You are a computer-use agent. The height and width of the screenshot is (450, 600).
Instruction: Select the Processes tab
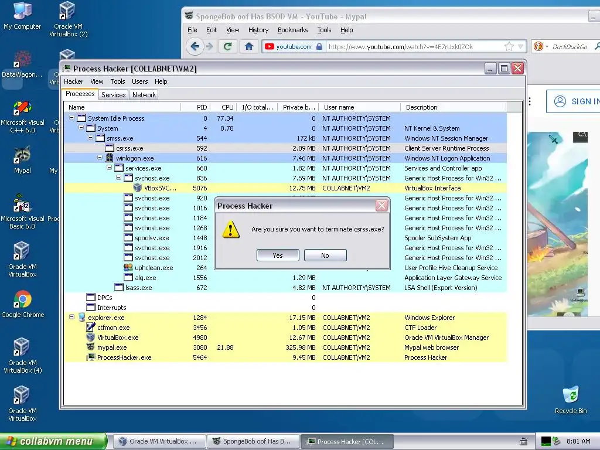[x=80, y=94]
